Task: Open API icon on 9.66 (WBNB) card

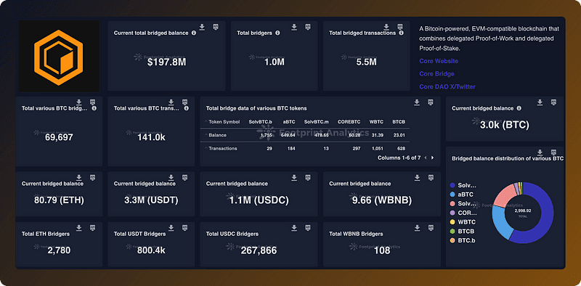Action: [430, 177]
